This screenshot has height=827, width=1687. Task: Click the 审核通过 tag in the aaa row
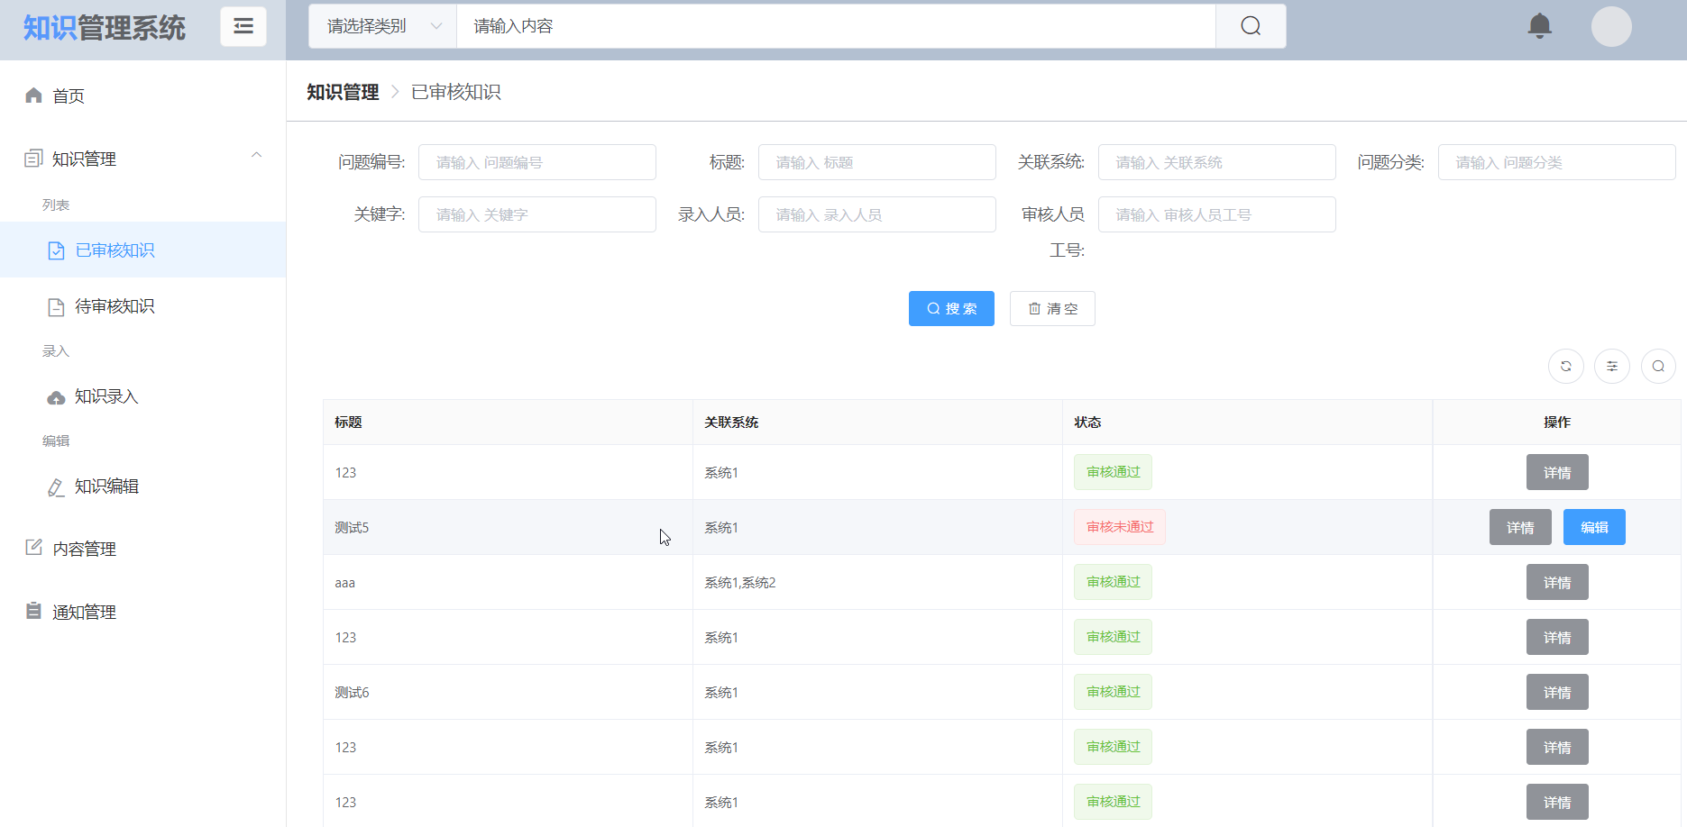[x=1113, y=582]
